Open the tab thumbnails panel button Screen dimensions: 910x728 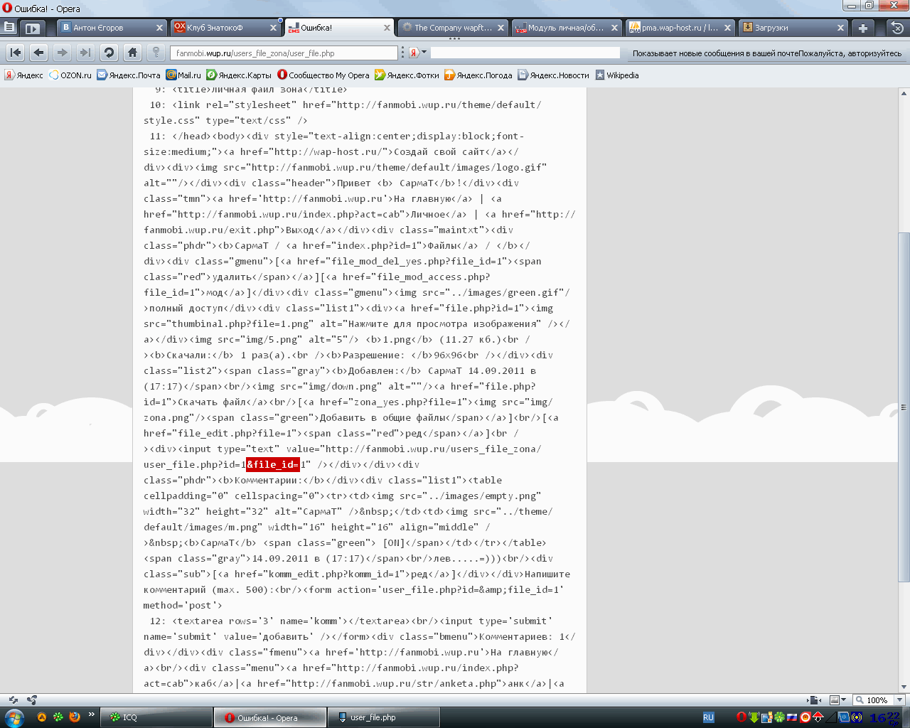(x=32, y=28)
